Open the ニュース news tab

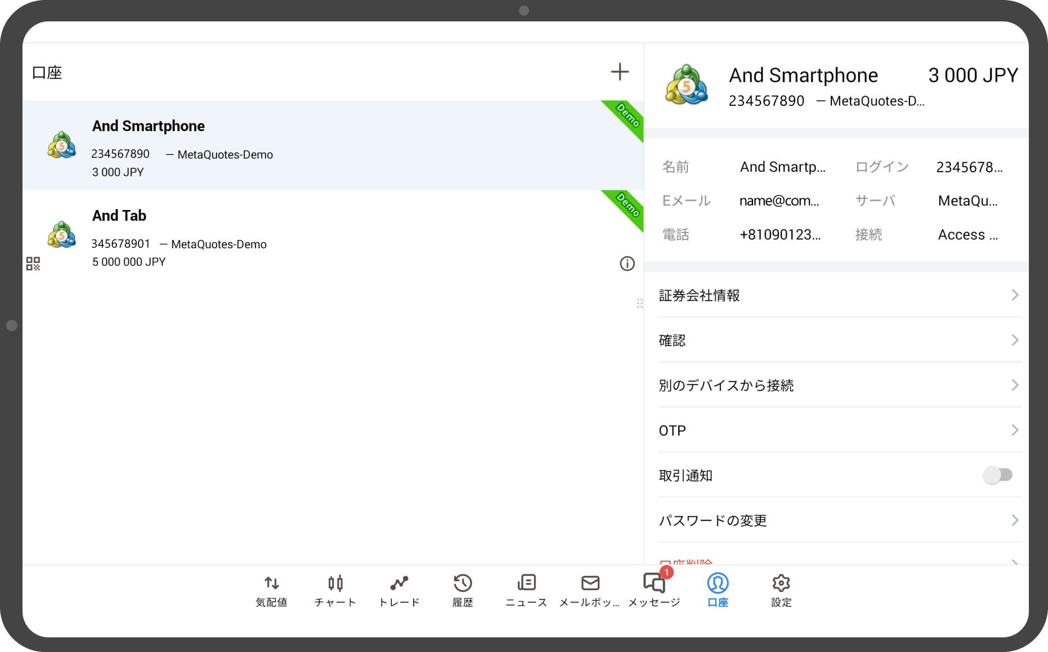pyautogui.click(x=526, y=590)
